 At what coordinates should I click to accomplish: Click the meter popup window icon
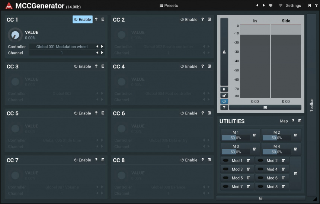[x=224, y=95]
